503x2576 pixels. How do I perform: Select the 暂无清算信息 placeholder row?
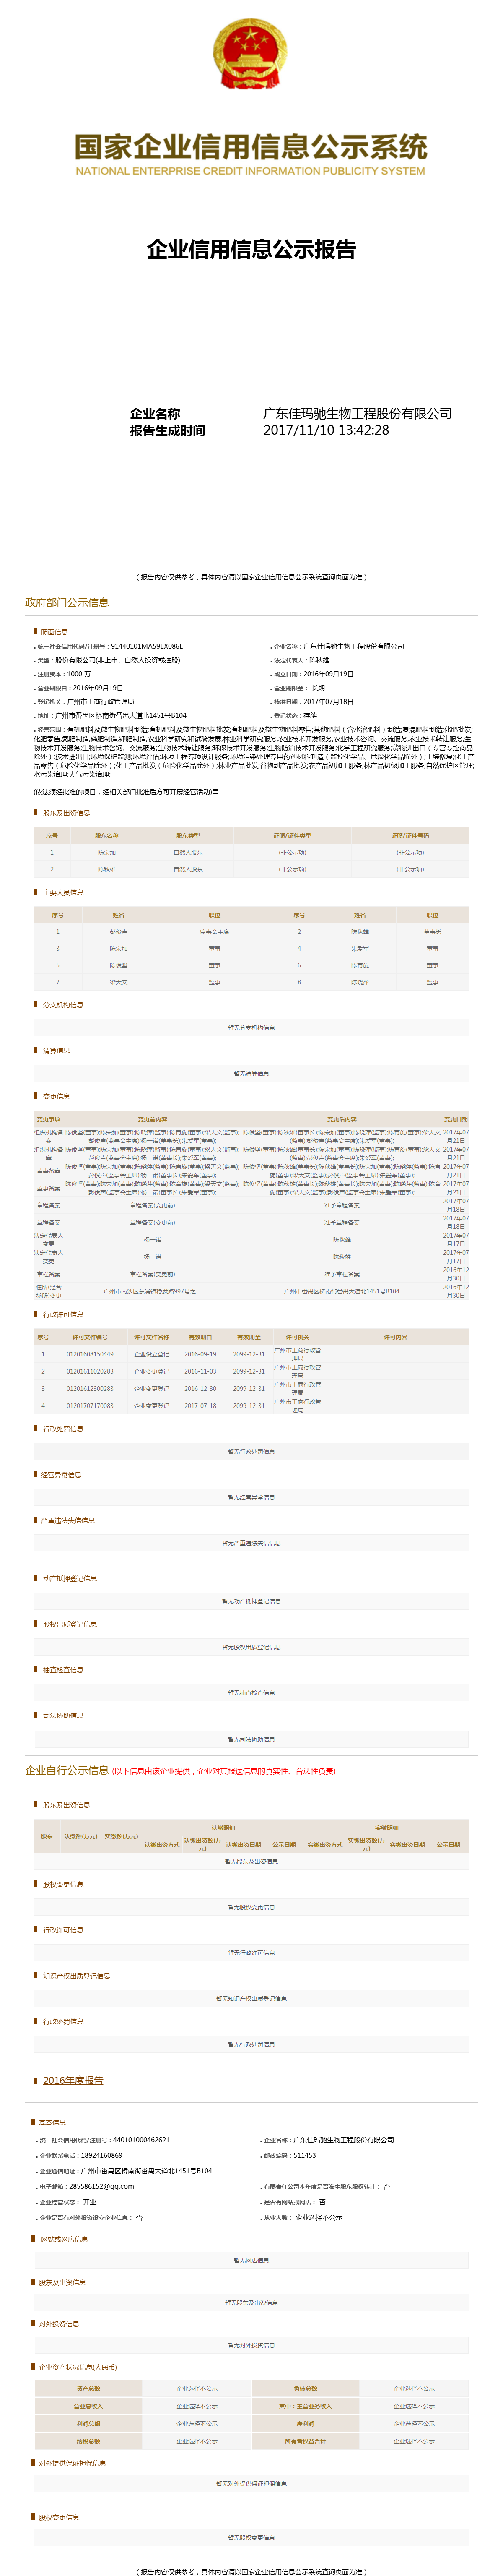pyautogui.click(x=251, y=1073)
